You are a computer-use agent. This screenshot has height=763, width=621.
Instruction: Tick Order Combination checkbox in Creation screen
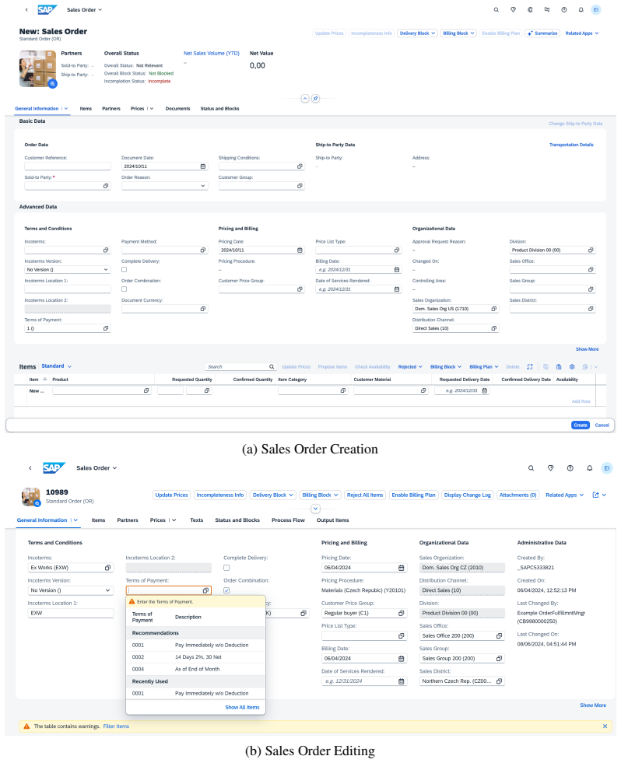pos(125,289)
